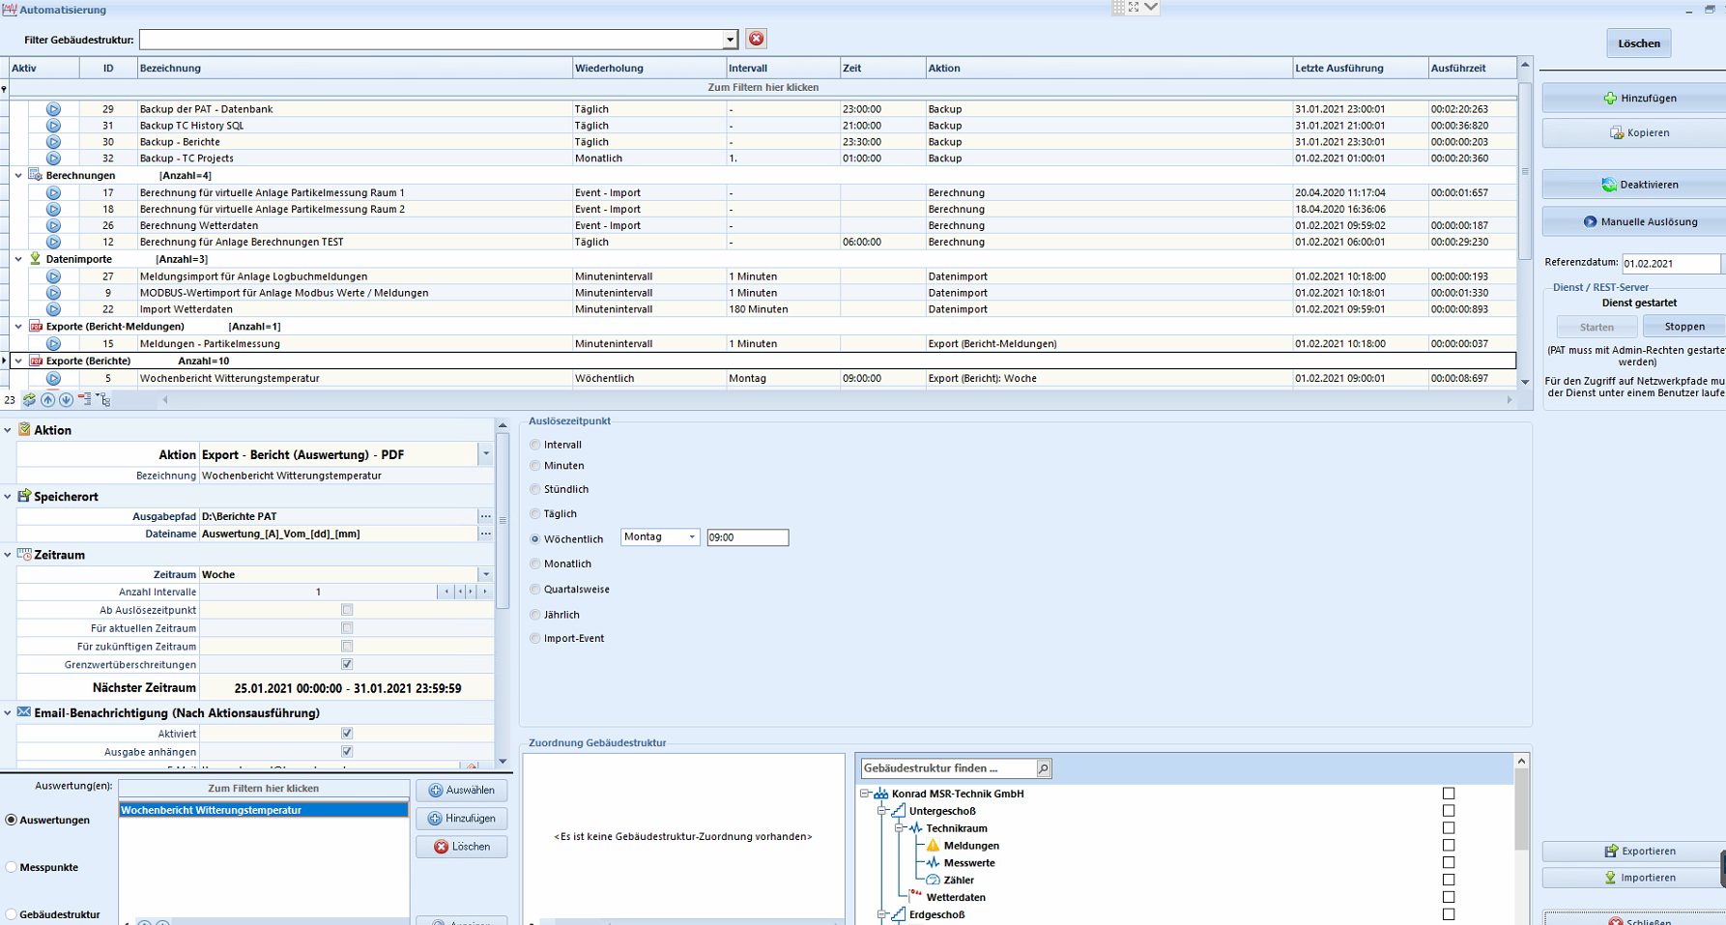
Task: Click the blue down-arrow icon below the table
Action: [66, 399]
